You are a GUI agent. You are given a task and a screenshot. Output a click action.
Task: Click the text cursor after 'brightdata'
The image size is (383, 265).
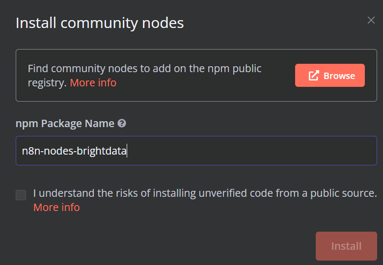click(x=127, y=151)
